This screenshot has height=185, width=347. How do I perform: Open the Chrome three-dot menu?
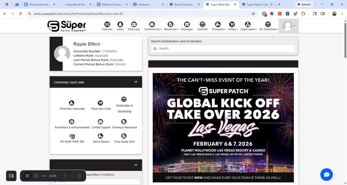click(342, 14)
